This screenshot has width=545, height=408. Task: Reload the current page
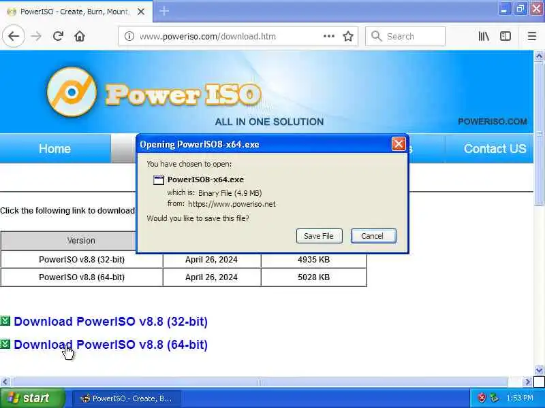point(58,36)
